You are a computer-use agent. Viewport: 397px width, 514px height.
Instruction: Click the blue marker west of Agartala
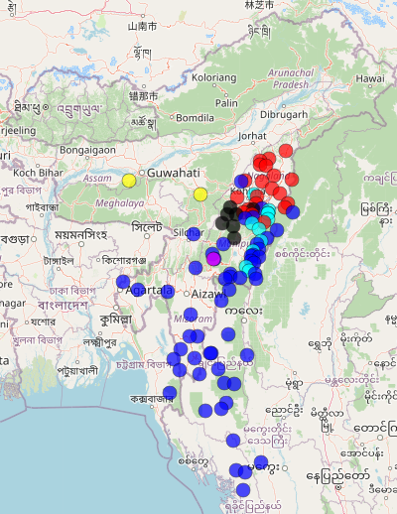[123, 282]
